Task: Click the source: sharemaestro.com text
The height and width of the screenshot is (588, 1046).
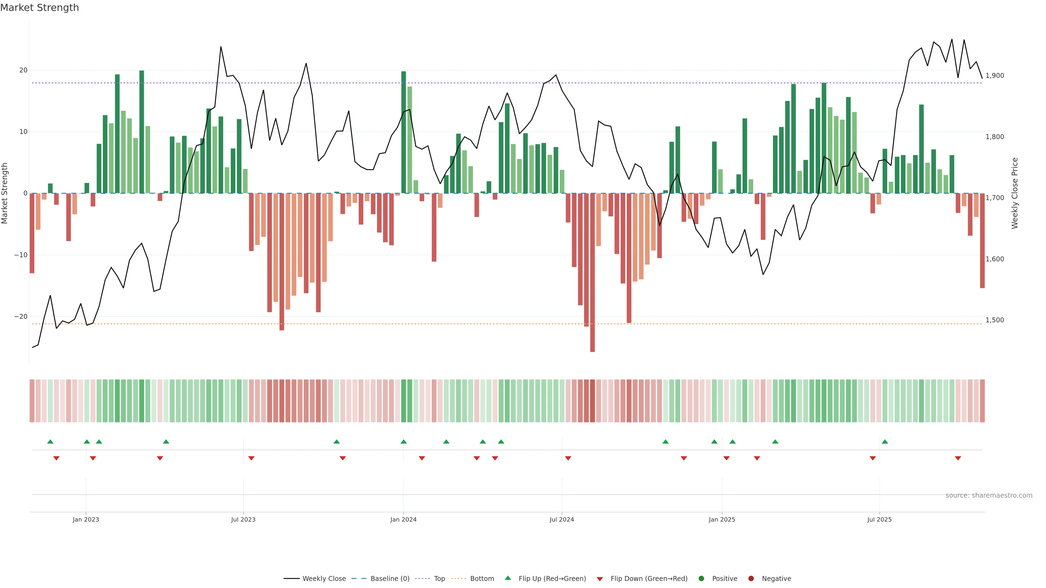Action: [x=989, y=495]
